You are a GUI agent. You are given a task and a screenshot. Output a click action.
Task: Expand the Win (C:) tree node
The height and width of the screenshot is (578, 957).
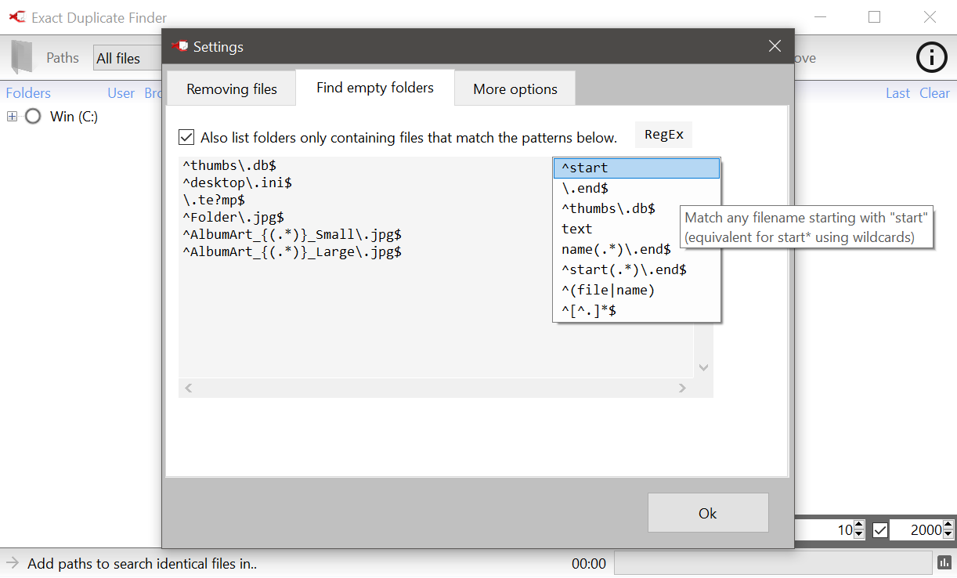click(12, 117)
